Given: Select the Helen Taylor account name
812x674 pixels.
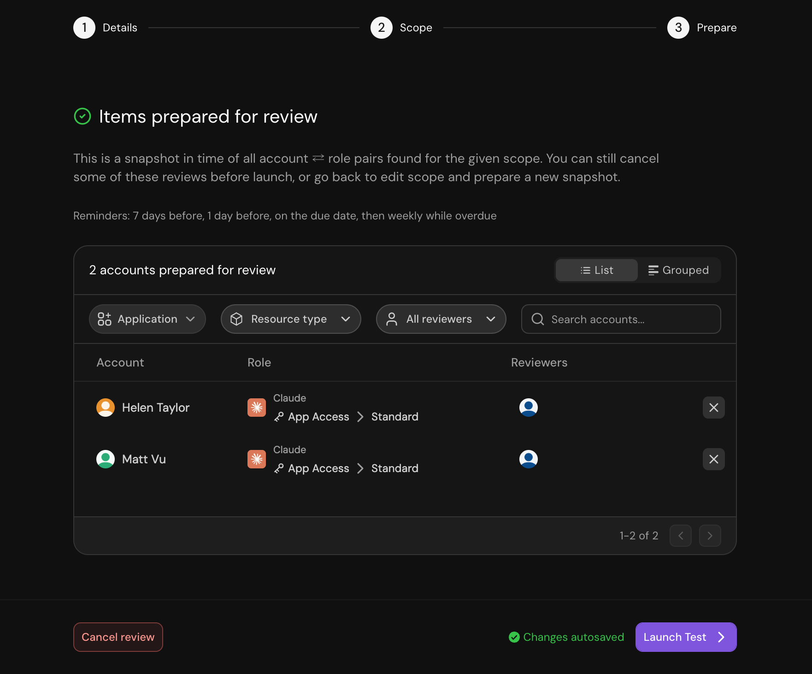Looking at the screenshot, I should pyautogui.click(x=156, y=408).
